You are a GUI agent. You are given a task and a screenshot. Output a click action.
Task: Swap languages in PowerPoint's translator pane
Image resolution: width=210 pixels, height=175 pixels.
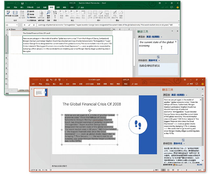183,140
